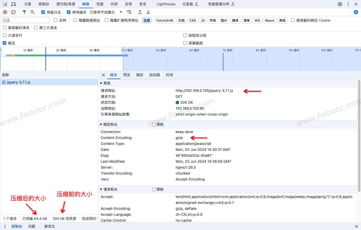Image resolution: width=361 pixels, height=230 pixels.
Task: Click the import HAR upload icon
Action: coord(140,12)
